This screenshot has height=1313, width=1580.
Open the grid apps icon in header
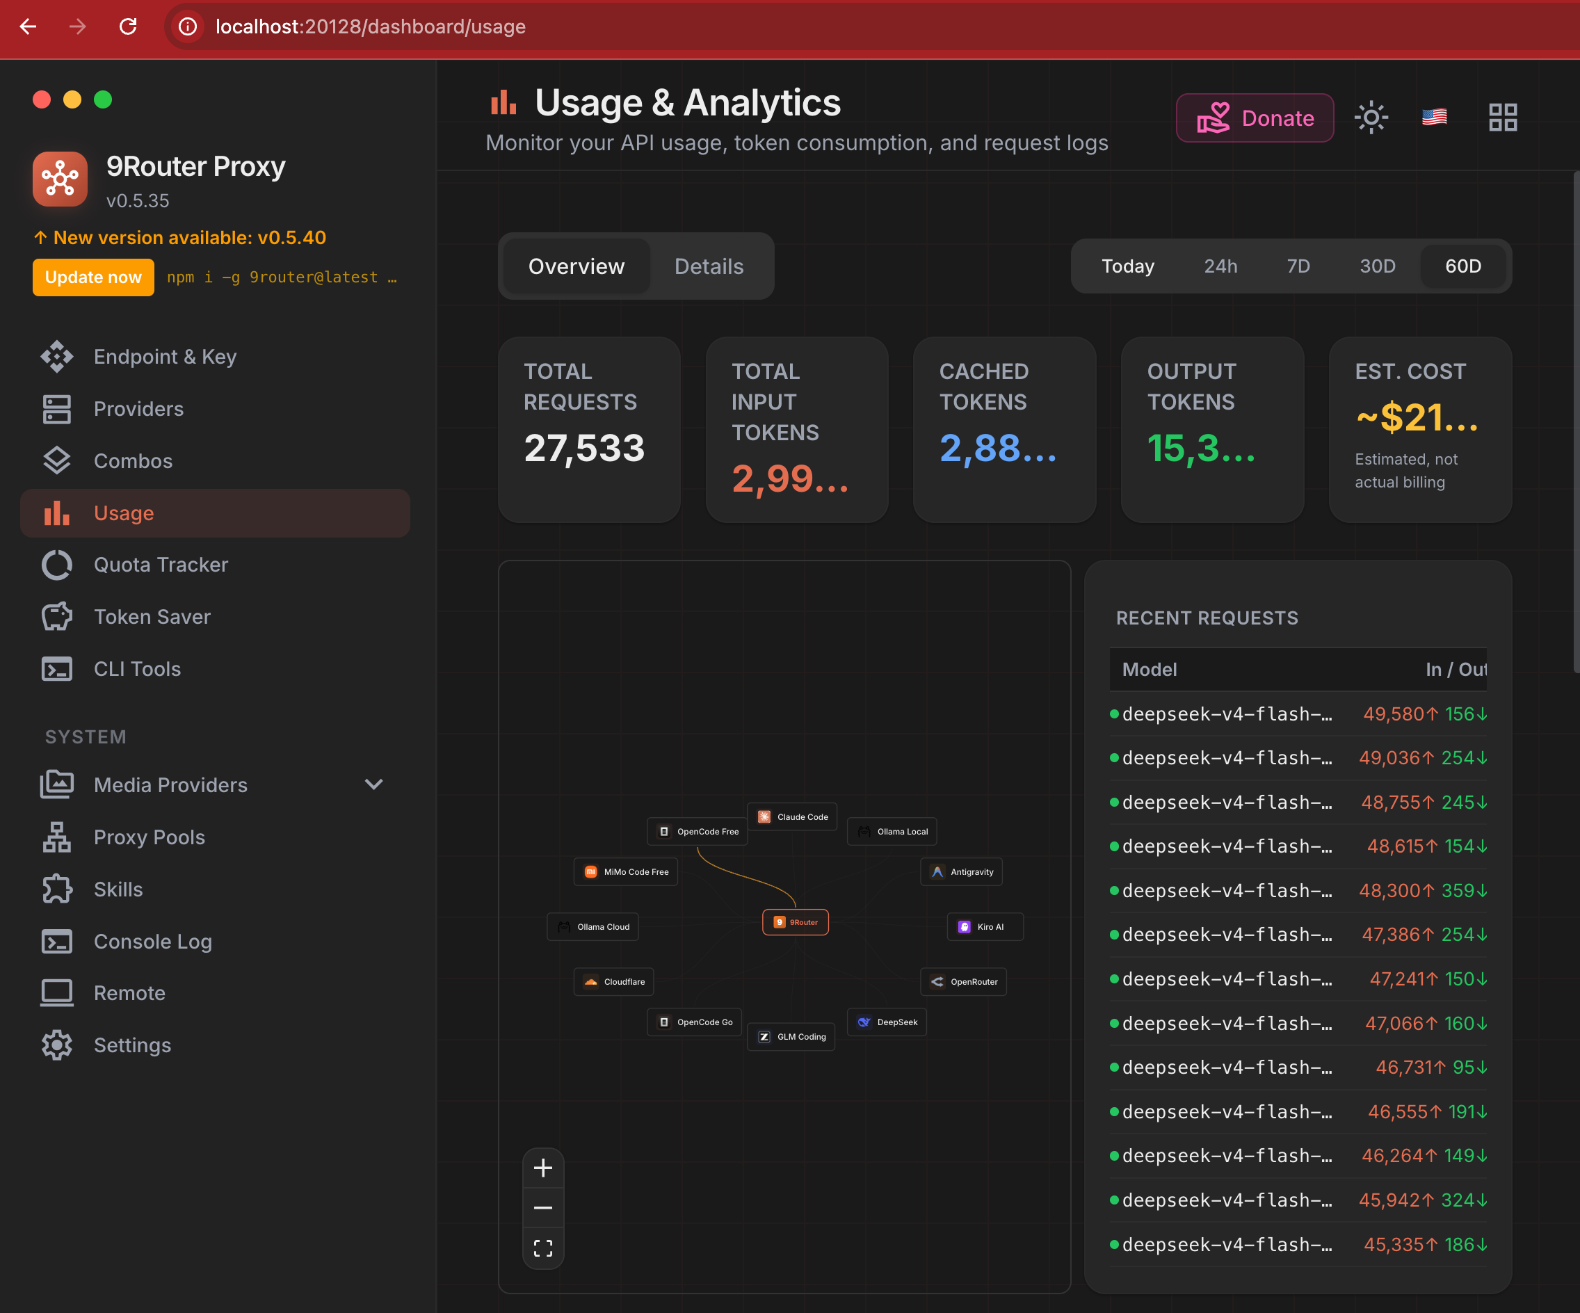1503,118
